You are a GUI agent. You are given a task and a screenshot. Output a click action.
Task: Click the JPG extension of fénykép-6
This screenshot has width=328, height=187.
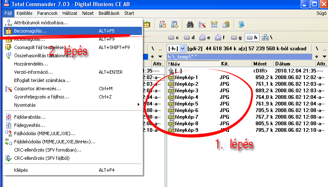coord(224,110)
